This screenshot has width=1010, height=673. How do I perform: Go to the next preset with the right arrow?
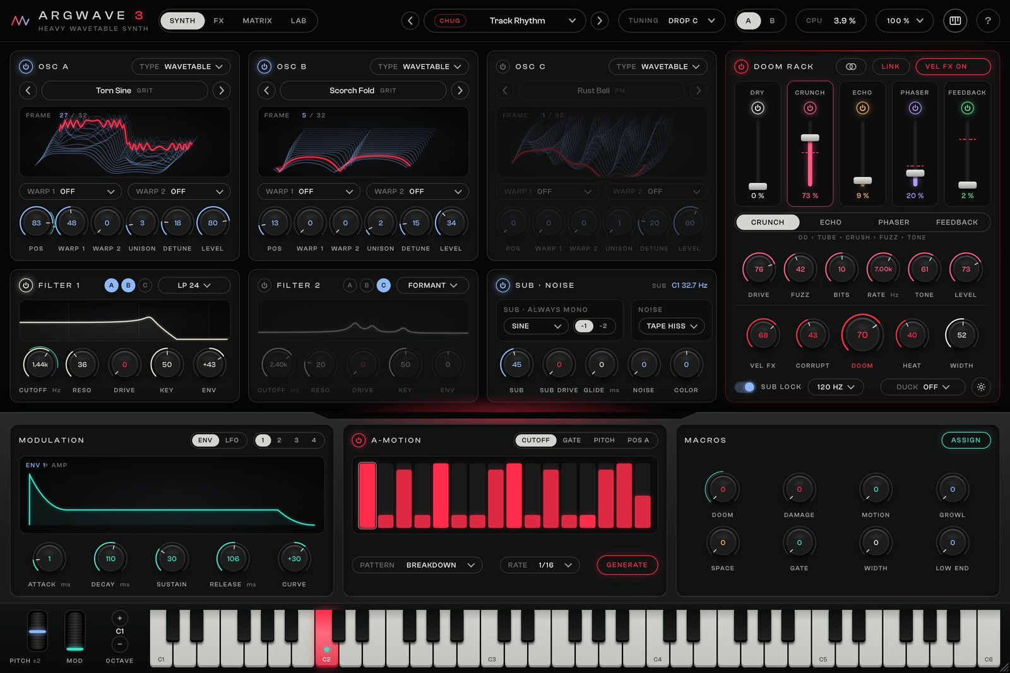point(600,21)
